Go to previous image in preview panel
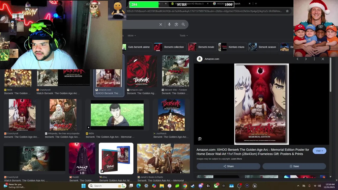The height and width of the screenshot is (190, 338). click(x=298, y=59)
